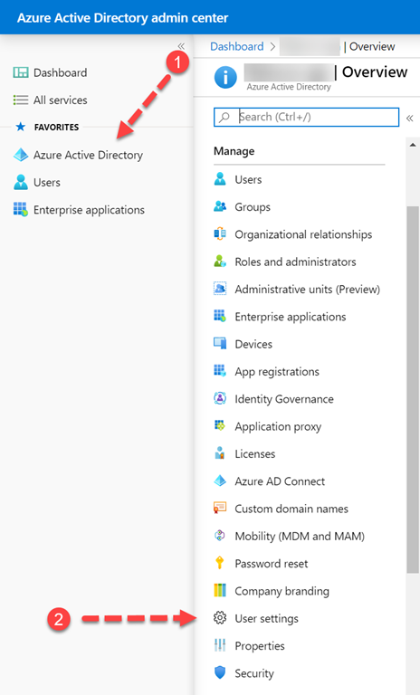Viewport: 420px width, 695px height.
Task: Open Licenses under Manage
Action: [255, 454]
